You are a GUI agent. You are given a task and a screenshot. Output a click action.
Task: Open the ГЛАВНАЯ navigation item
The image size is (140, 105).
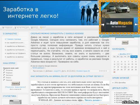7,28
